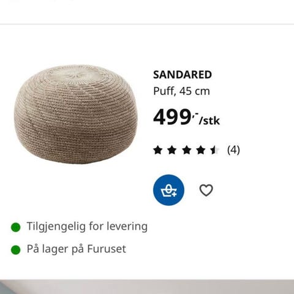Click the first rating star
Viewport: 294px width, 294px height.
(x=158, y=150)
